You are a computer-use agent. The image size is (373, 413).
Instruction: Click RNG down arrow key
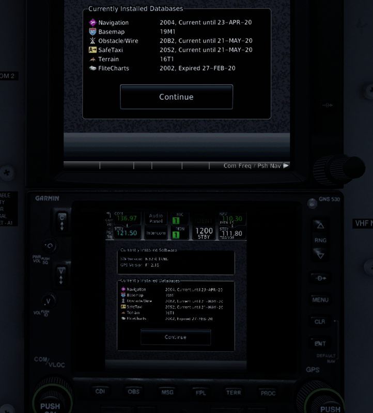pos(320,255)
